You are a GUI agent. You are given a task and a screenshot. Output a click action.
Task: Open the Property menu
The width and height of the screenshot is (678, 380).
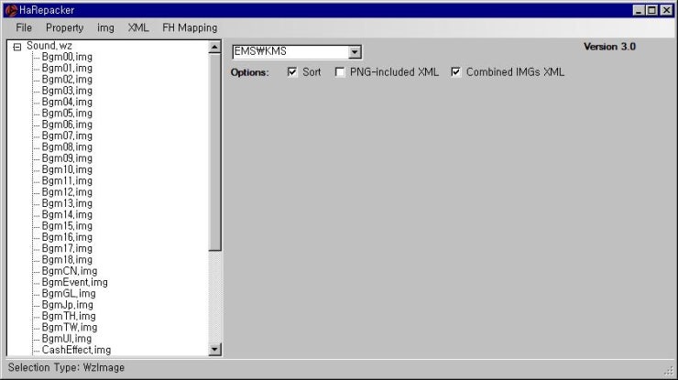[x=64, y=27]
